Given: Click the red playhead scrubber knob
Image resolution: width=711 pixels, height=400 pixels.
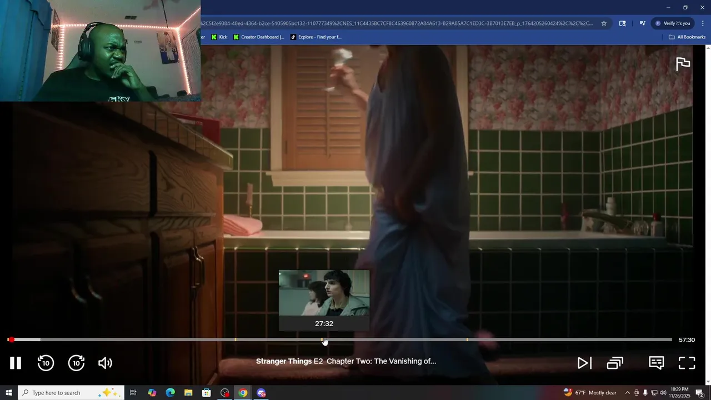Looking at the screenshot, I should pyautogui.click(x=11, y=339).
